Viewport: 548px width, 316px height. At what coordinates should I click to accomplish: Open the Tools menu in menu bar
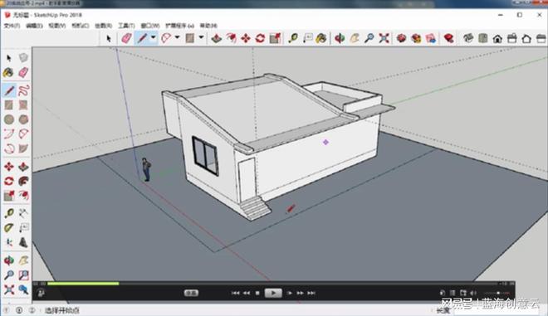pyautogui.click(x=126, y=26)
